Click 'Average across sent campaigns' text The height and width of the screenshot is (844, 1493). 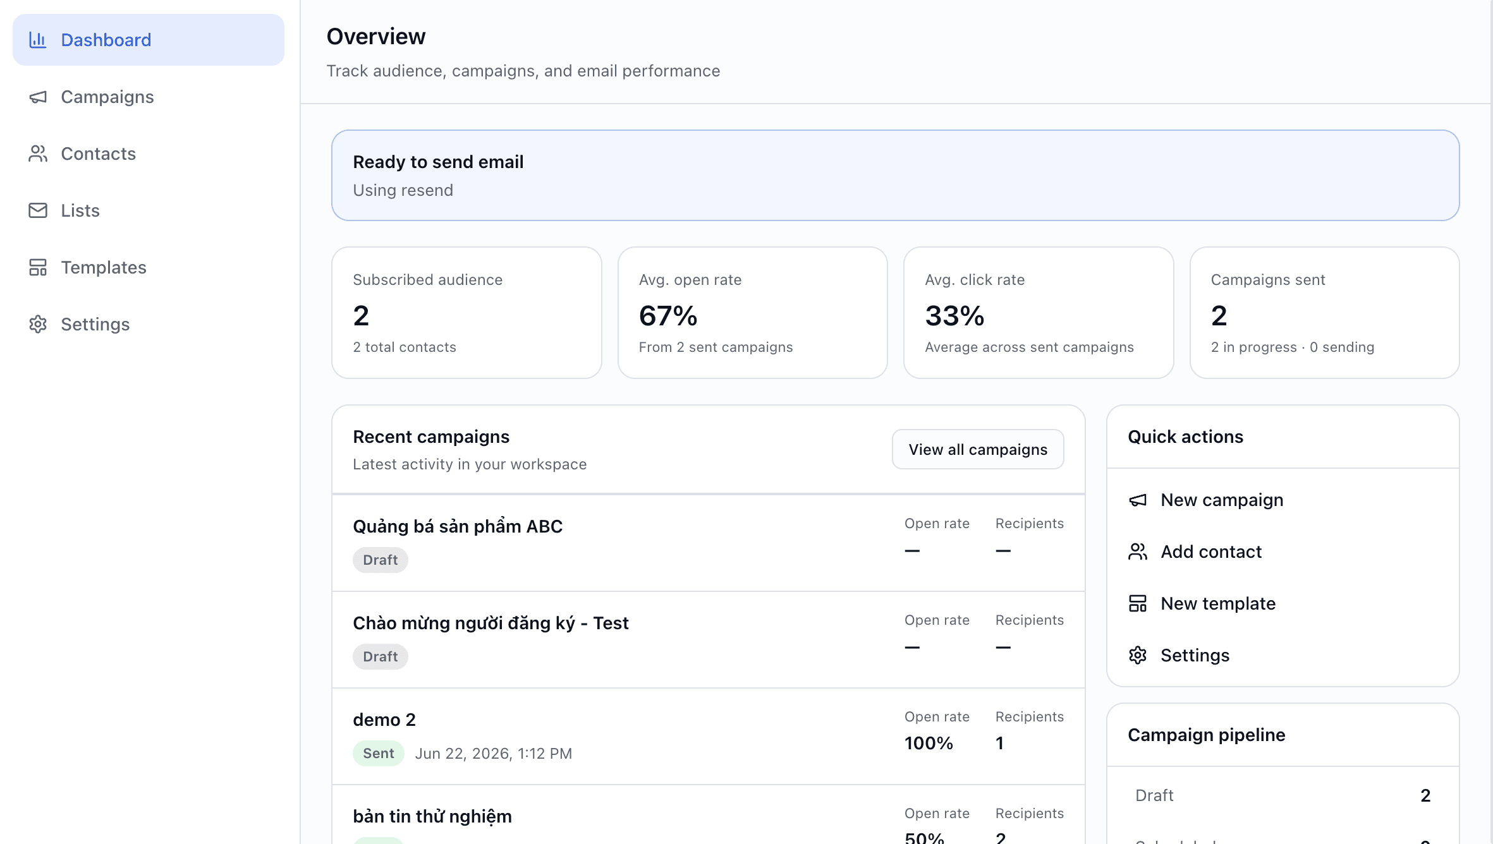tap(1030, 347)
